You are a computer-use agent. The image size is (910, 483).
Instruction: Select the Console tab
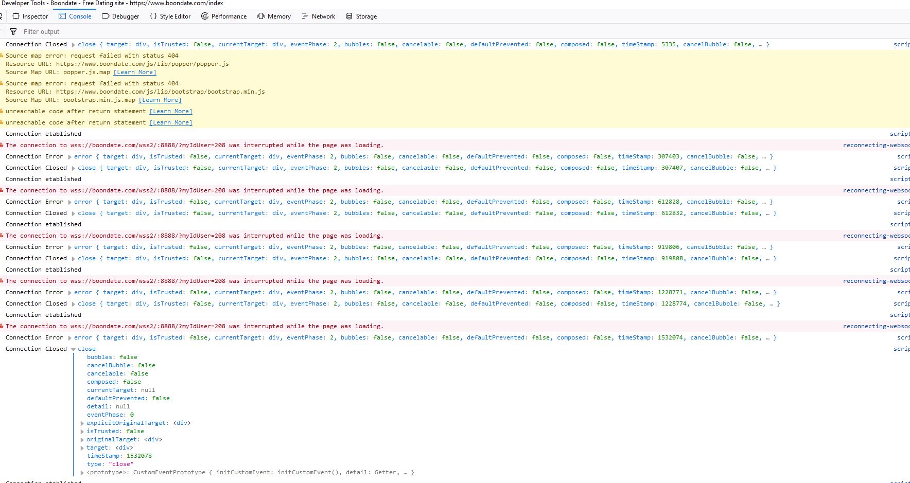(x=75, y=16)
